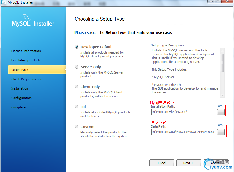Click the description scroll up arrow
Screen dimensions: 234x172
pos(222,51)
